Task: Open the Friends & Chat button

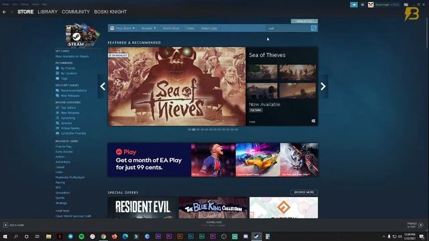Action: tap(416, 225)
